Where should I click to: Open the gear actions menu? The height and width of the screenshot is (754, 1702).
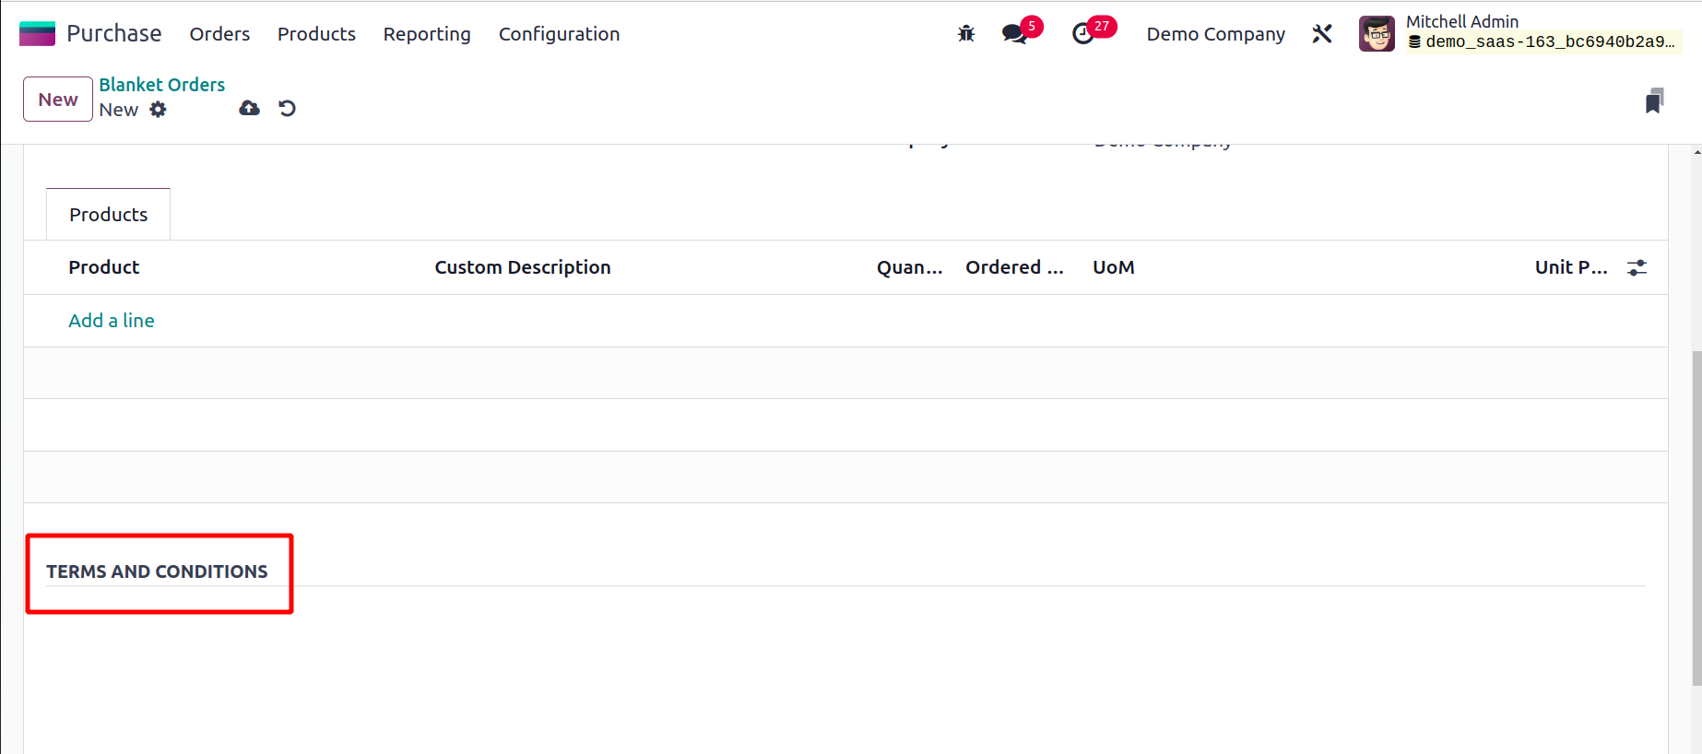tap(159, 110)
